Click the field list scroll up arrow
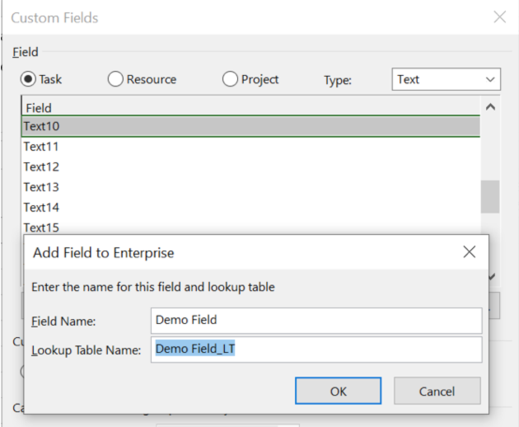 pyautogui.click(x=490, y=107)
